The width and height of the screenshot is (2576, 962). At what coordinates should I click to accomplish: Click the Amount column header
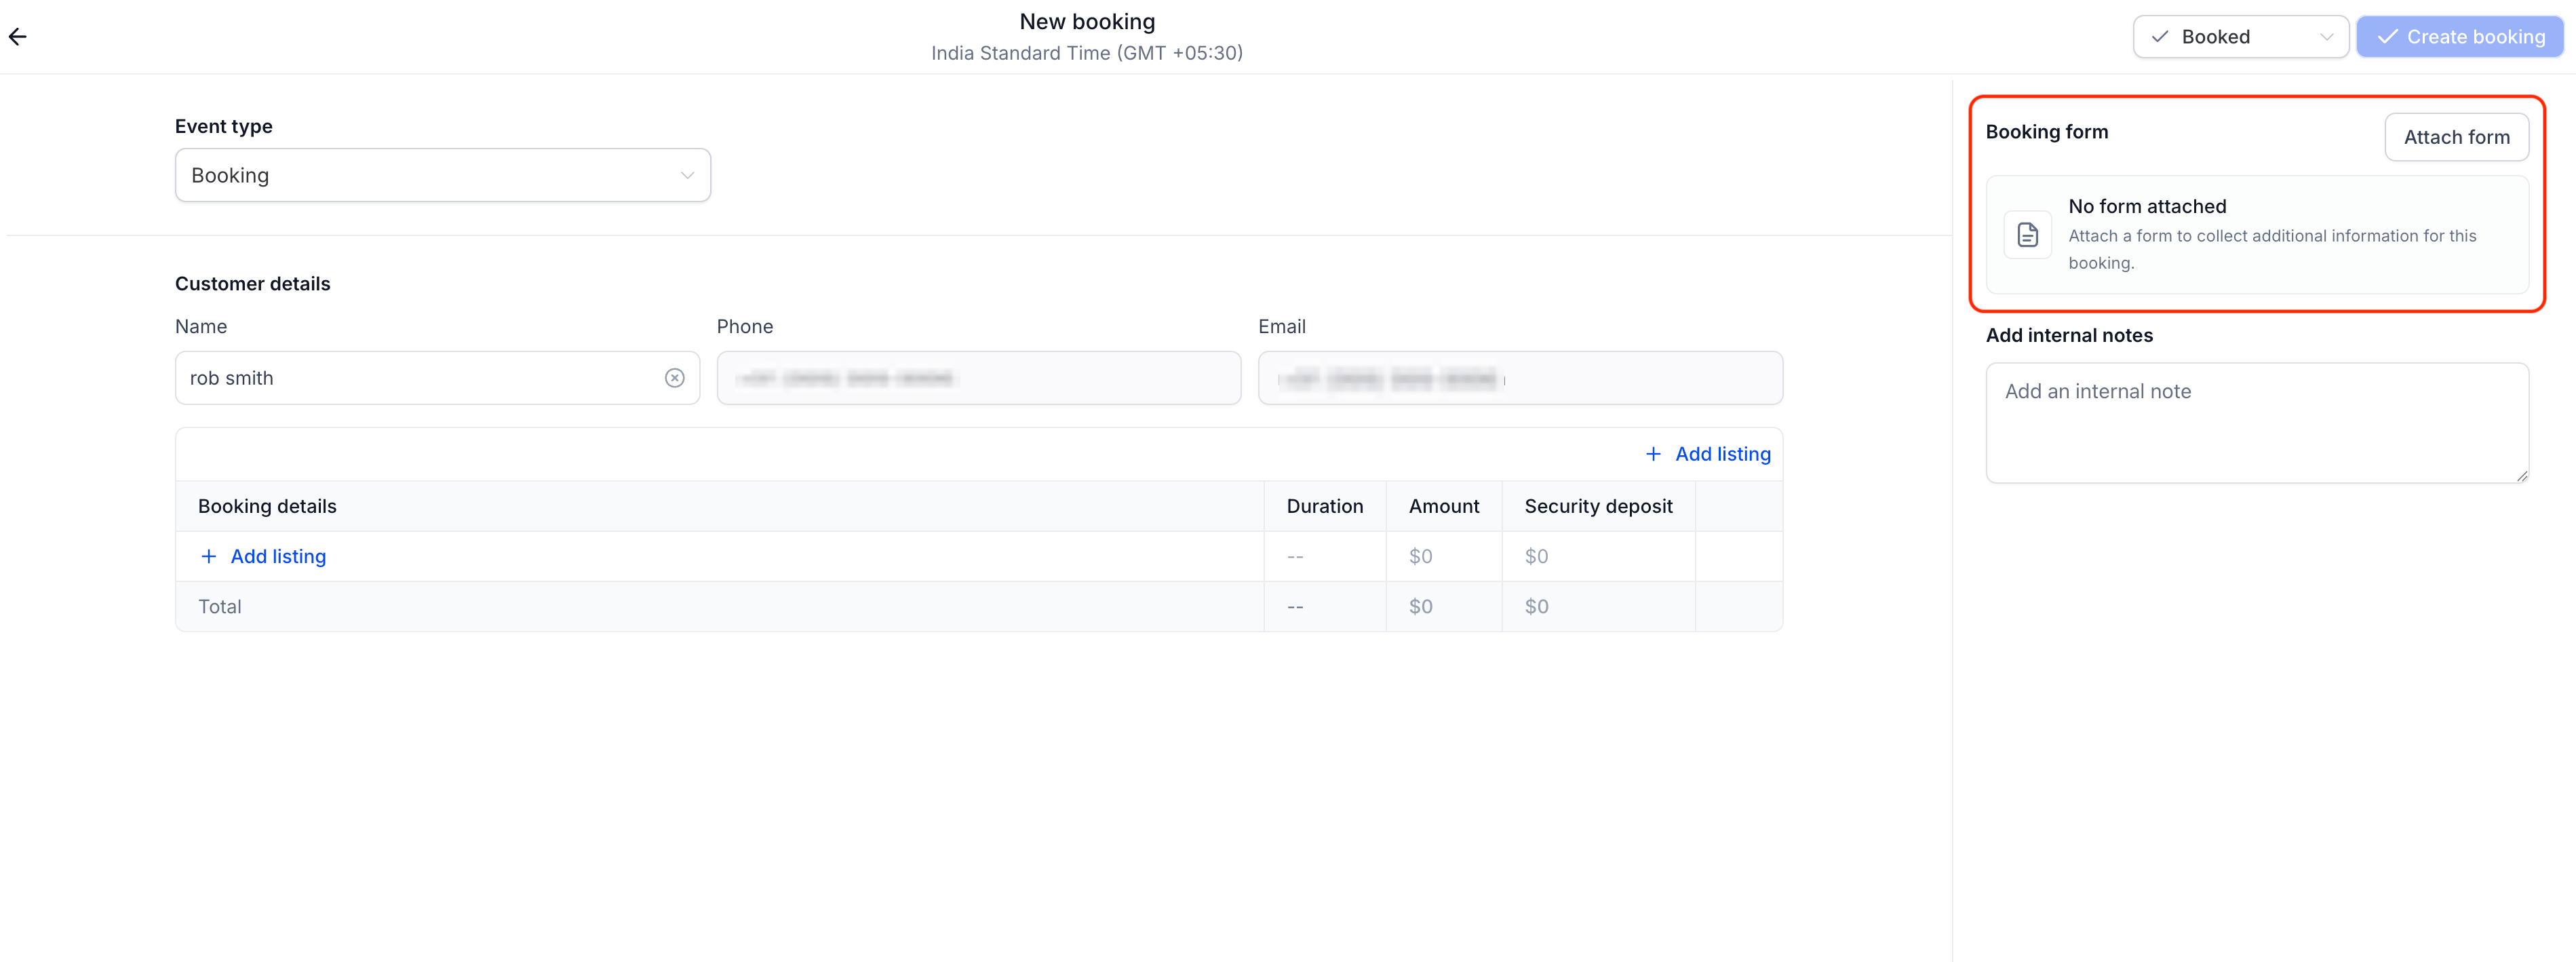[1443, 506]
